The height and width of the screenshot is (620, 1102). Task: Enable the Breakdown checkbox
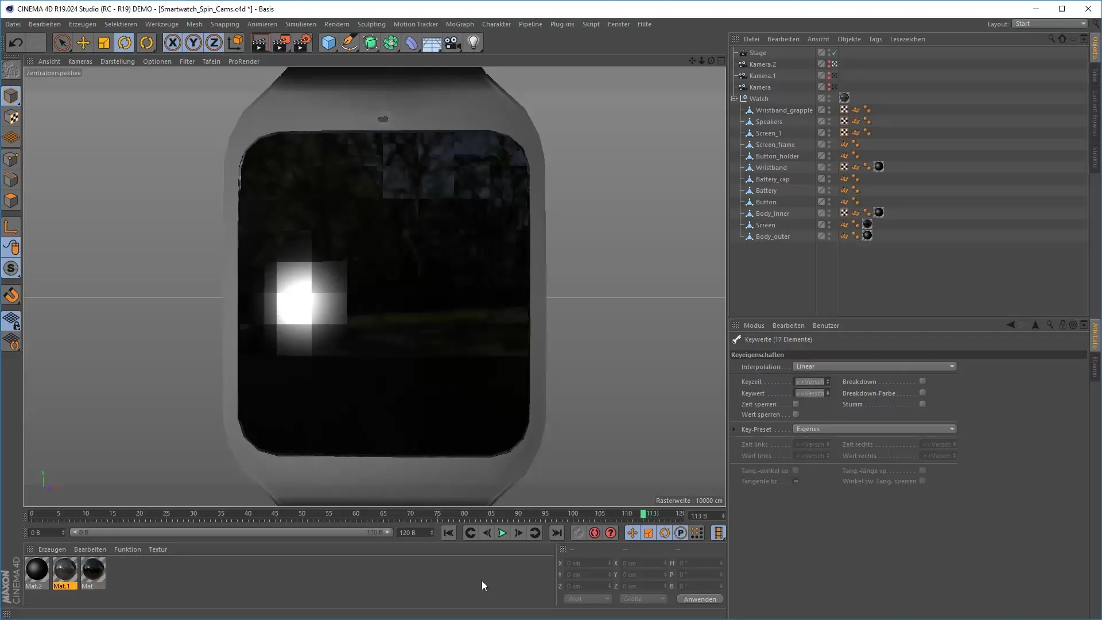point(922,381)
